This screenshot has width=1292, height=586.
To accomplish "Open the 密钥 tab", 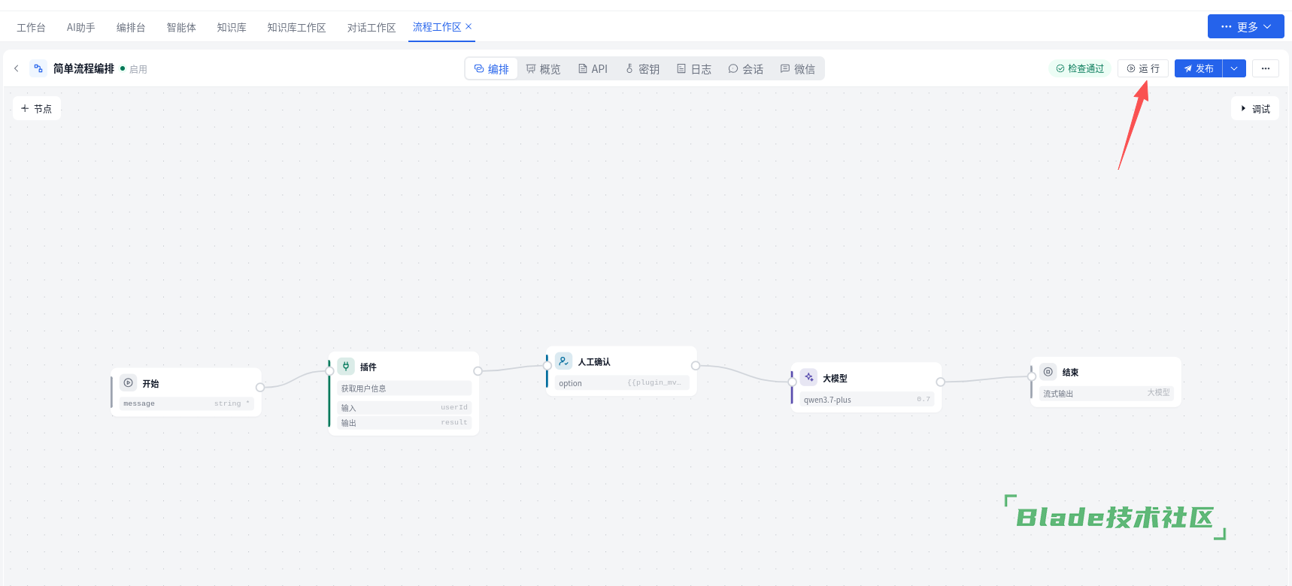I will (x=642, y=69).
